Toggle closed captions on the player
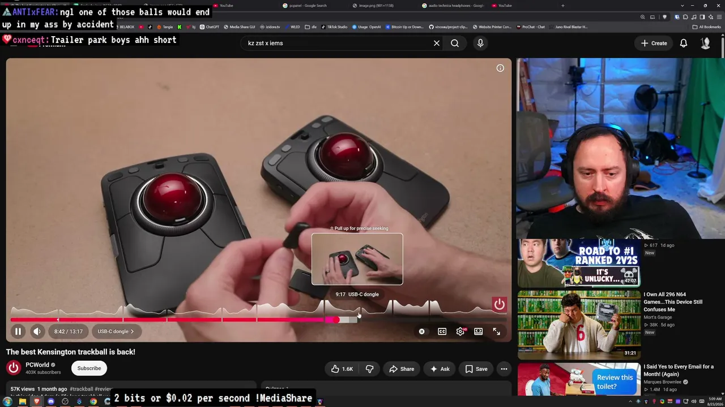725x407 pixels. [442, 332]
